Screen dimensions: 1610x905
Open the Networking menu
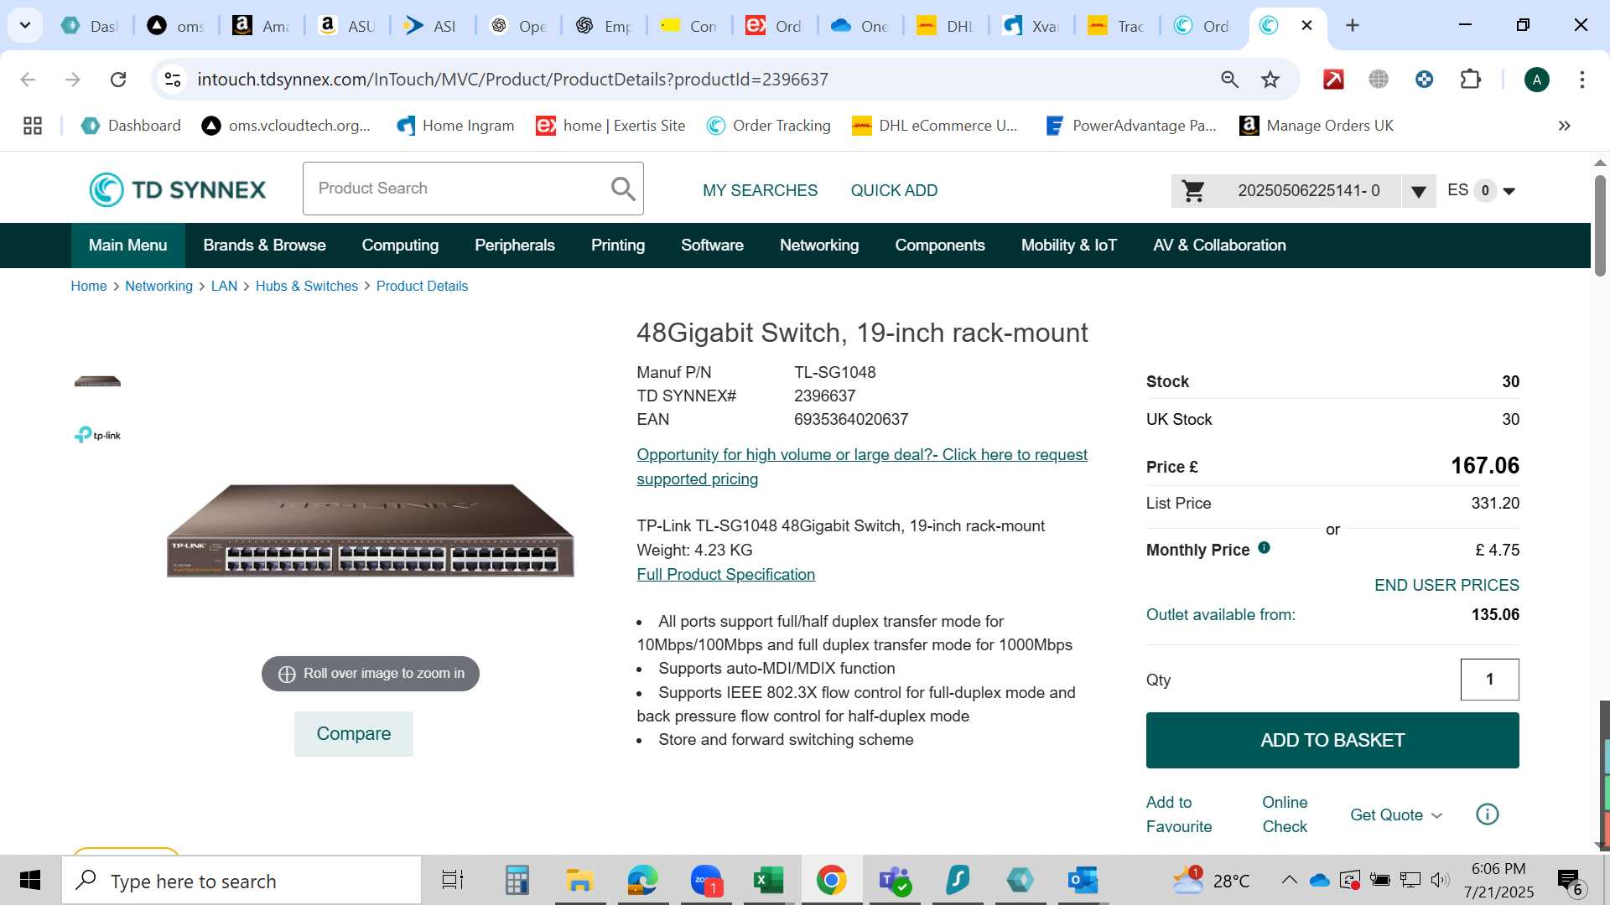[819, 246]
